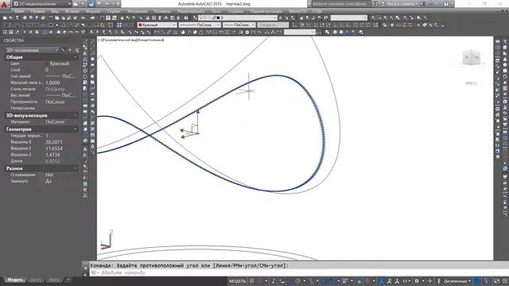Open the AutoCAD application menu button
Viewport: 509px width, 286px height.
coord(5,5)
